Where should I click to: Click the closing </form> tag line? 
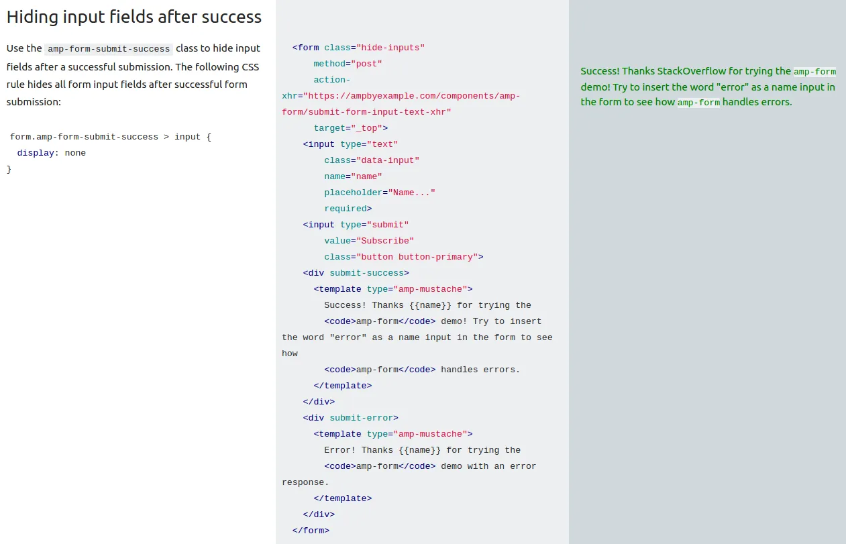311,531
